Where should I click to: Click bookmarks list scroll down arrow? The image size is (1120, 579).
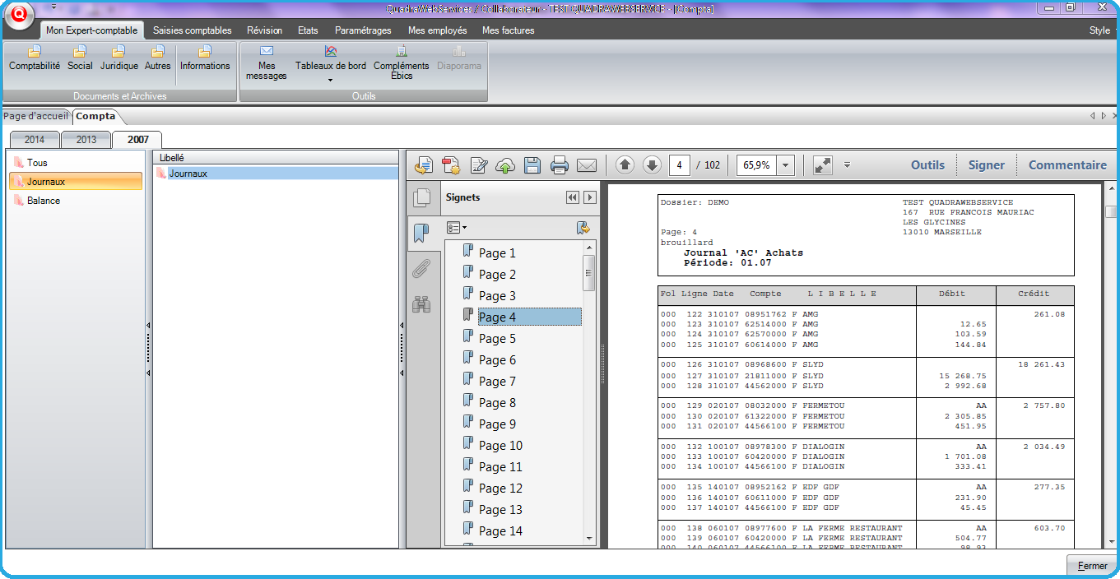click(589, 538)
